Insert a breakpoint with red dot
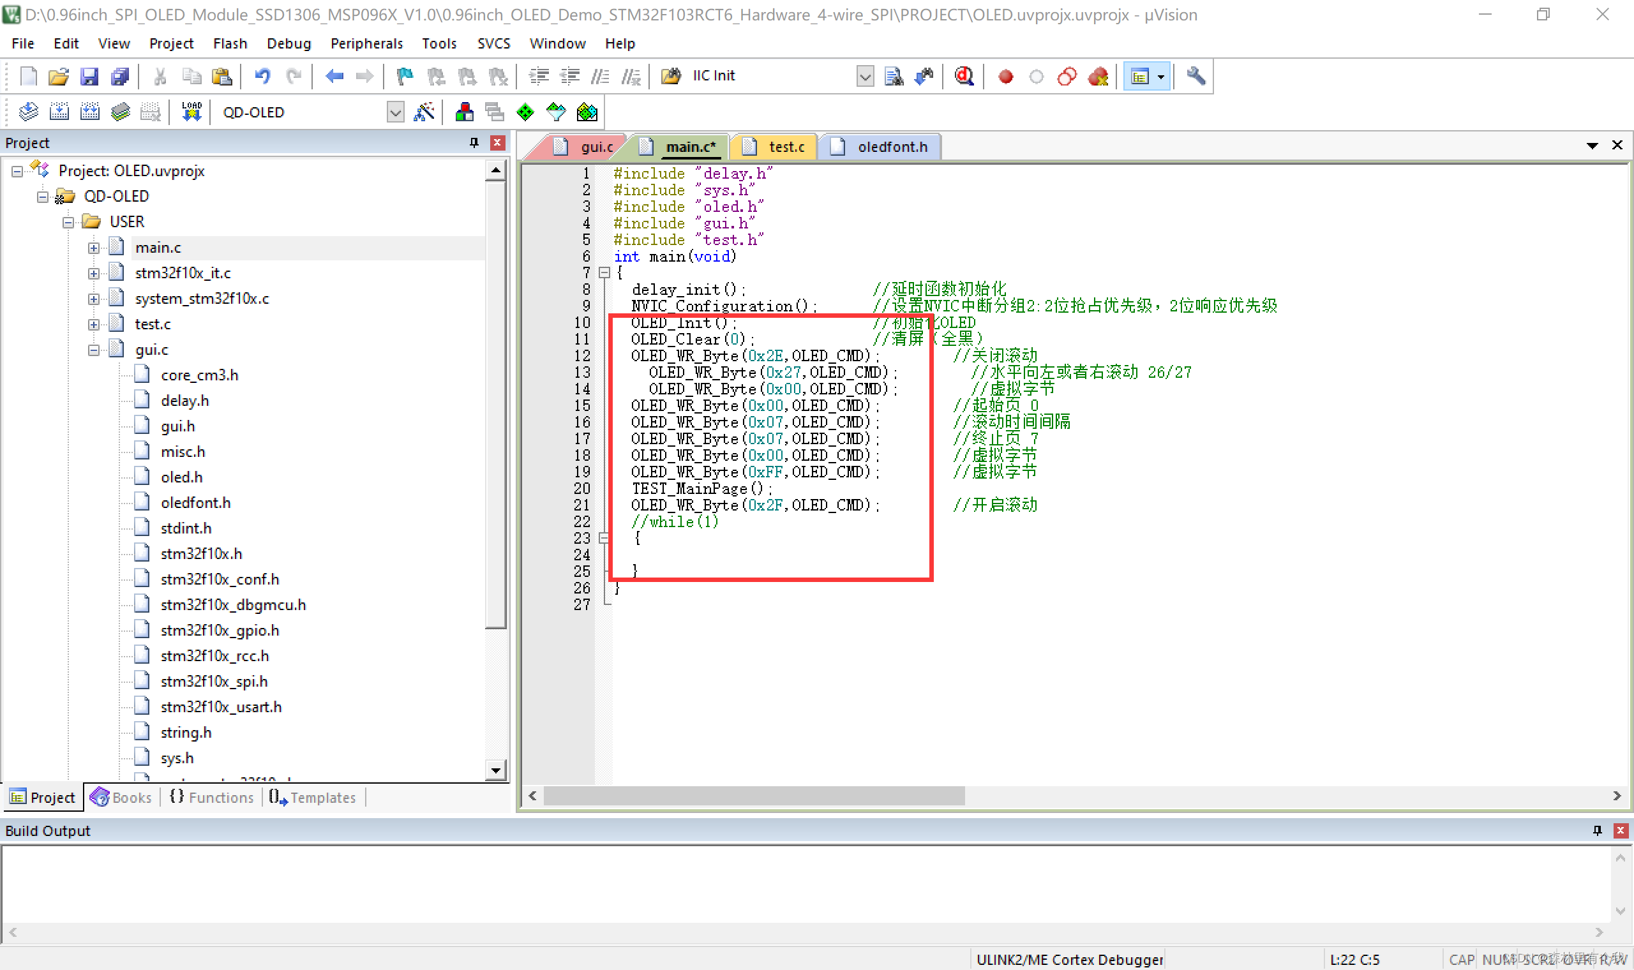Viewport: 1634px width, 970px height. click(1006, 77)
